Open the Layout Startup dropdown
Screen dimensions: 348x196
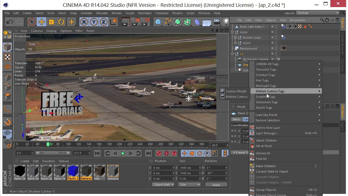click(318, 13)
